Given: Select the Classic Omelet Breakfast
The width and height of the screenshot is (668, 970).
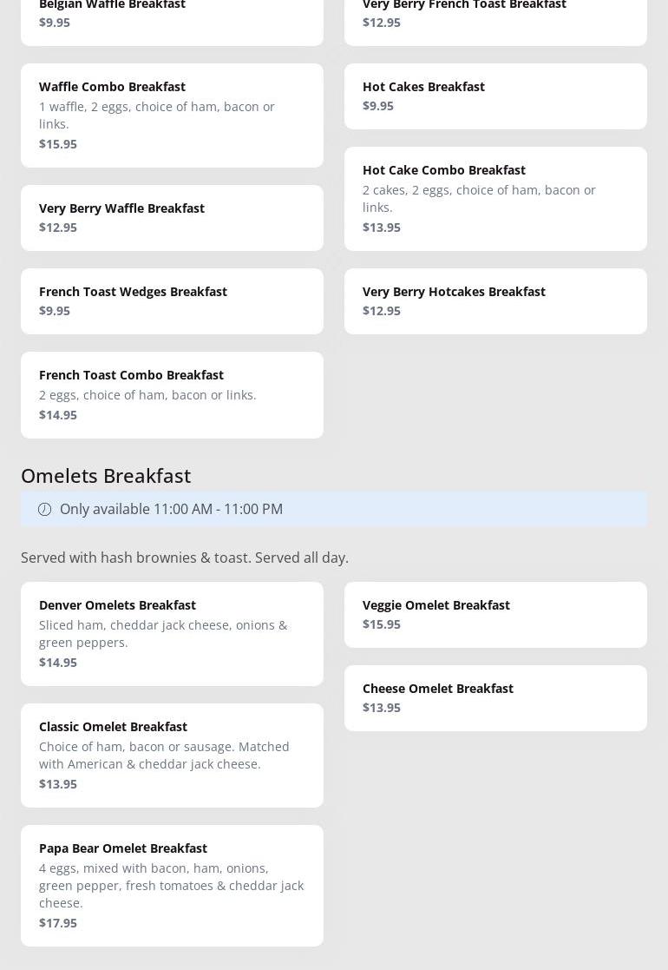Looking at the screenshot, I should 172,755.
